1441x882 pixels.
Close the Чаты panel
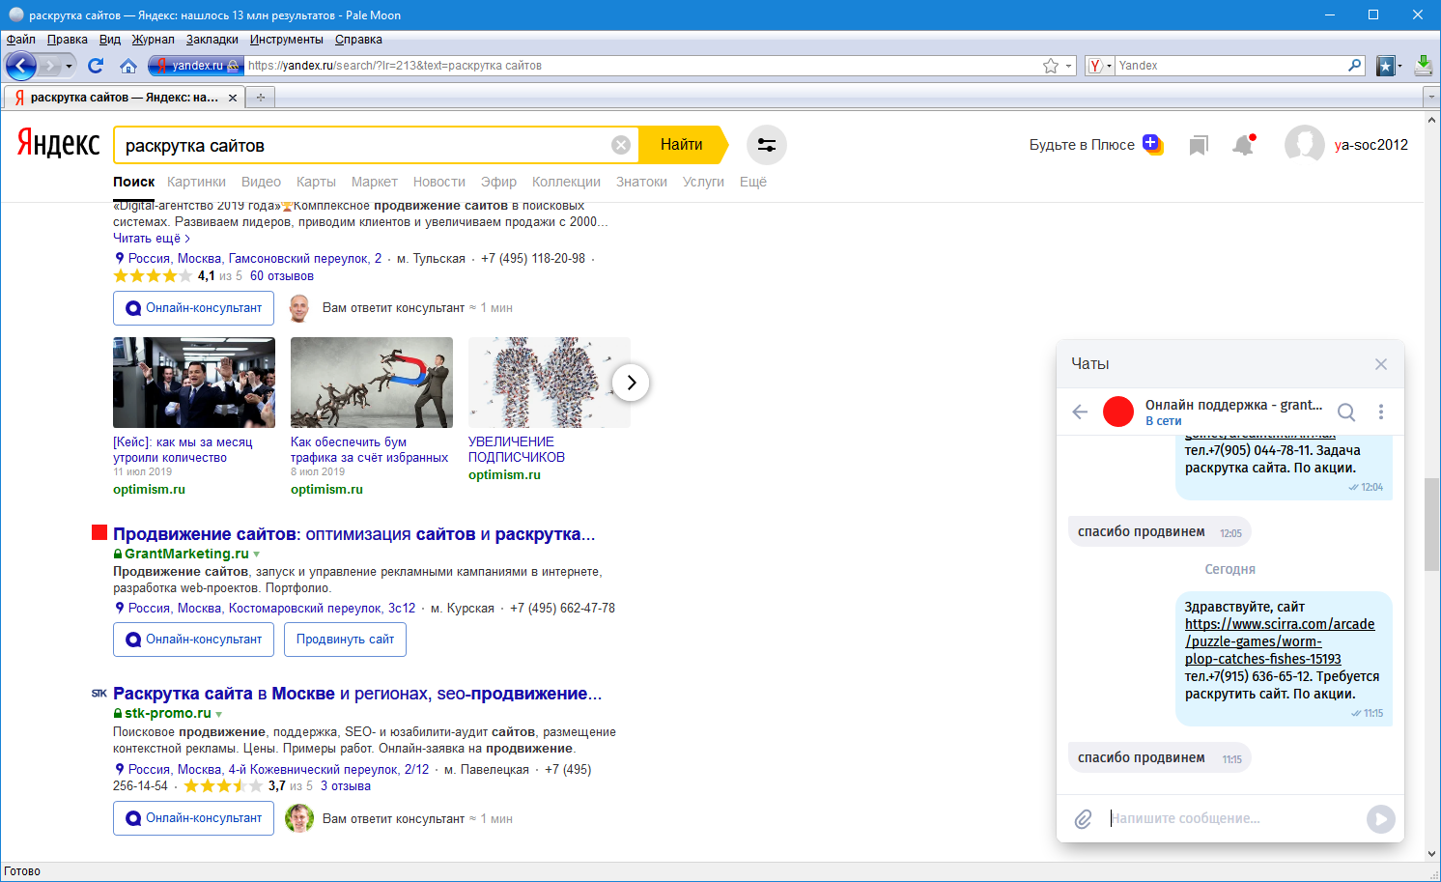(1381, 364)
